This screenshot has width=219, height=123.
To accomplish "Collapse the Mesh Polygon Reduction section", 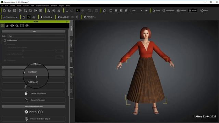I will coord(34,106).
